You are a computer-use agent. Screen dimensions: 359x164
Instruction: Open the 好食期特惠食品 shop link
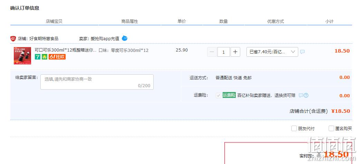(44, 38)
